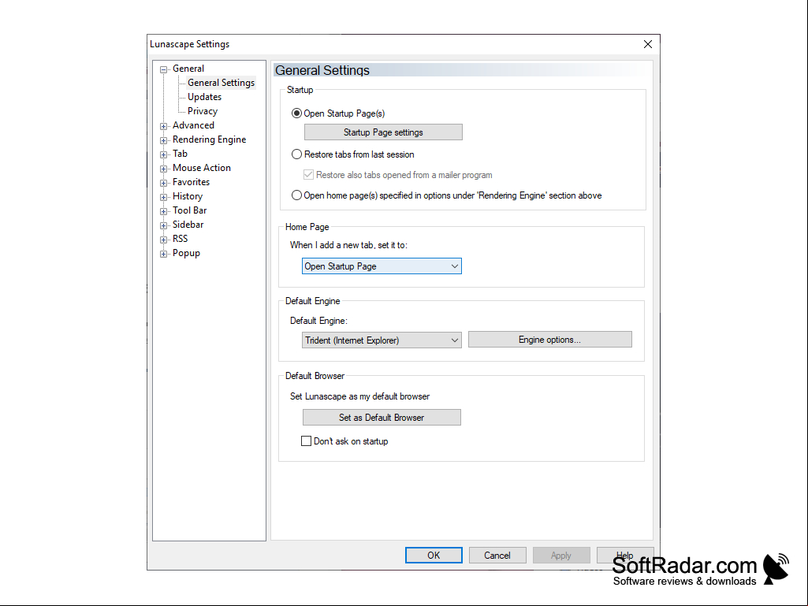808x606 pixels.
Task: Select the Mouse Action category label
Action: pyautogui.click(x=202, y=168)
